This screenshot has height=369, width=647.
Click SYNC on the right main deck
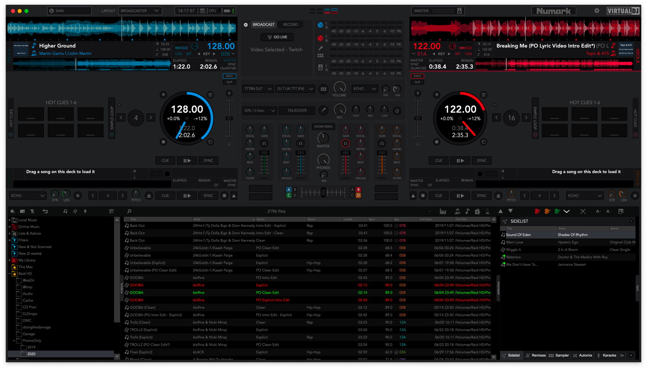click(x=482, y=161)
